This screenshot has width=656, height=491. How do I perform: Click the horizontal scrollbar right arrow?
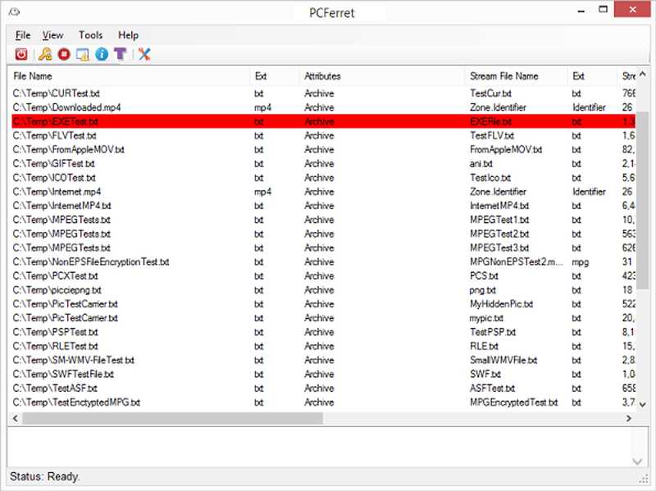628,418
